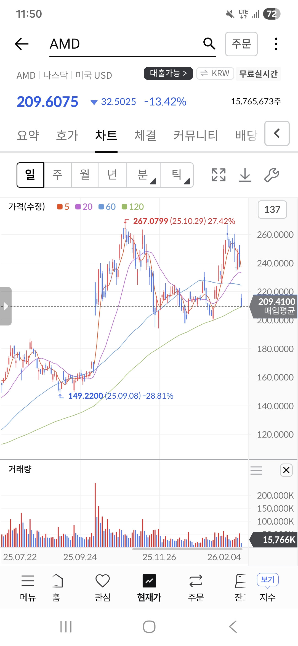Collapse tab list with chevron button
The width and height of the screenshot is (298, 646).
277,133
